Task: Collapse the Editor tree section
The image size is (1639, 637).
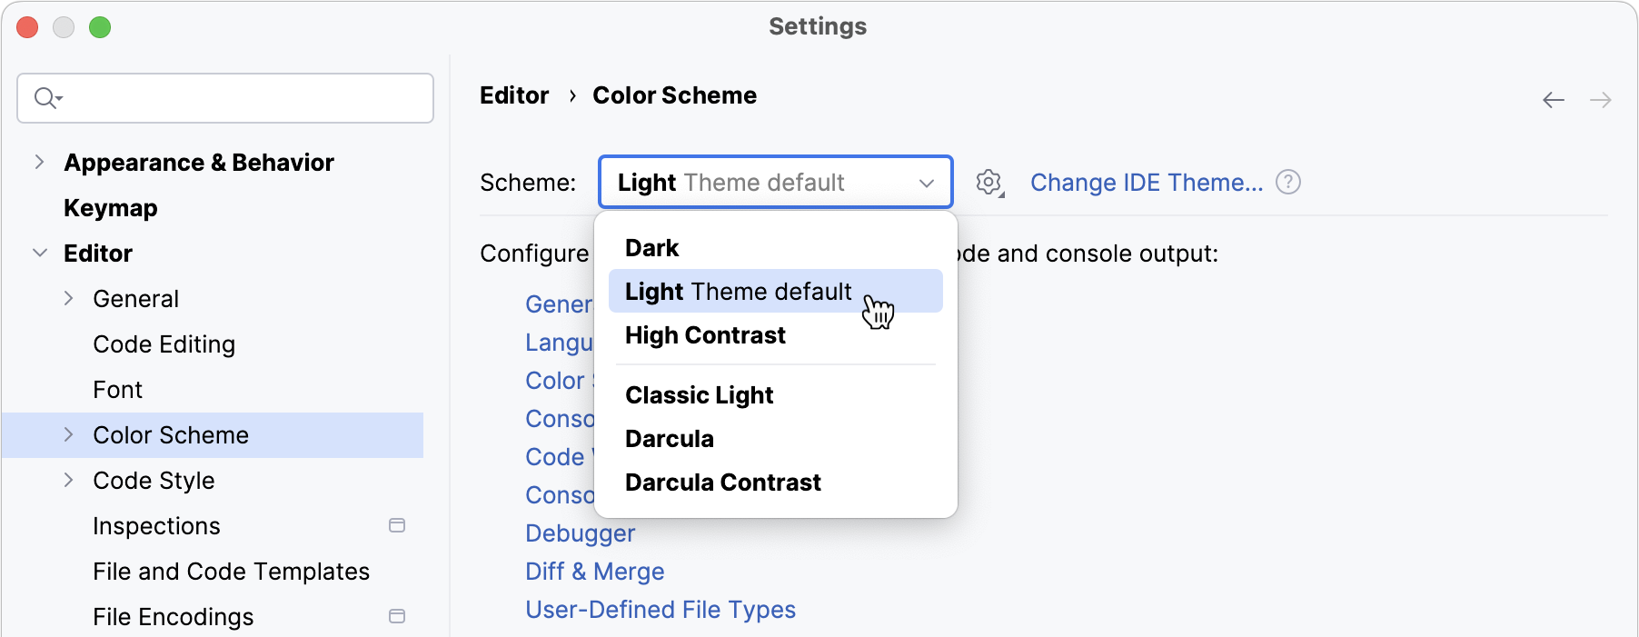Action: click(x=40, y=253)
